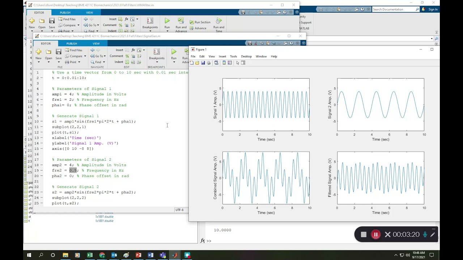Click the Sign In button in MATLAB

tap(433, 9)
